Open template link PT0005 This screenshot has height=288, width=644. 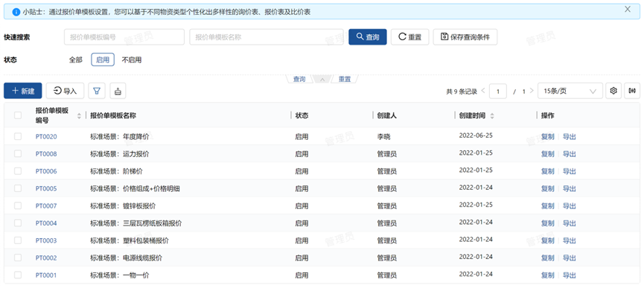[x=46, y=189]
